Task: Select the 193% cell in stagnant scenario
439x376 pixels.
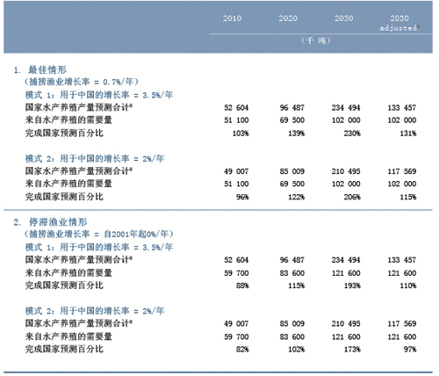Action: [x=352, y=286]
